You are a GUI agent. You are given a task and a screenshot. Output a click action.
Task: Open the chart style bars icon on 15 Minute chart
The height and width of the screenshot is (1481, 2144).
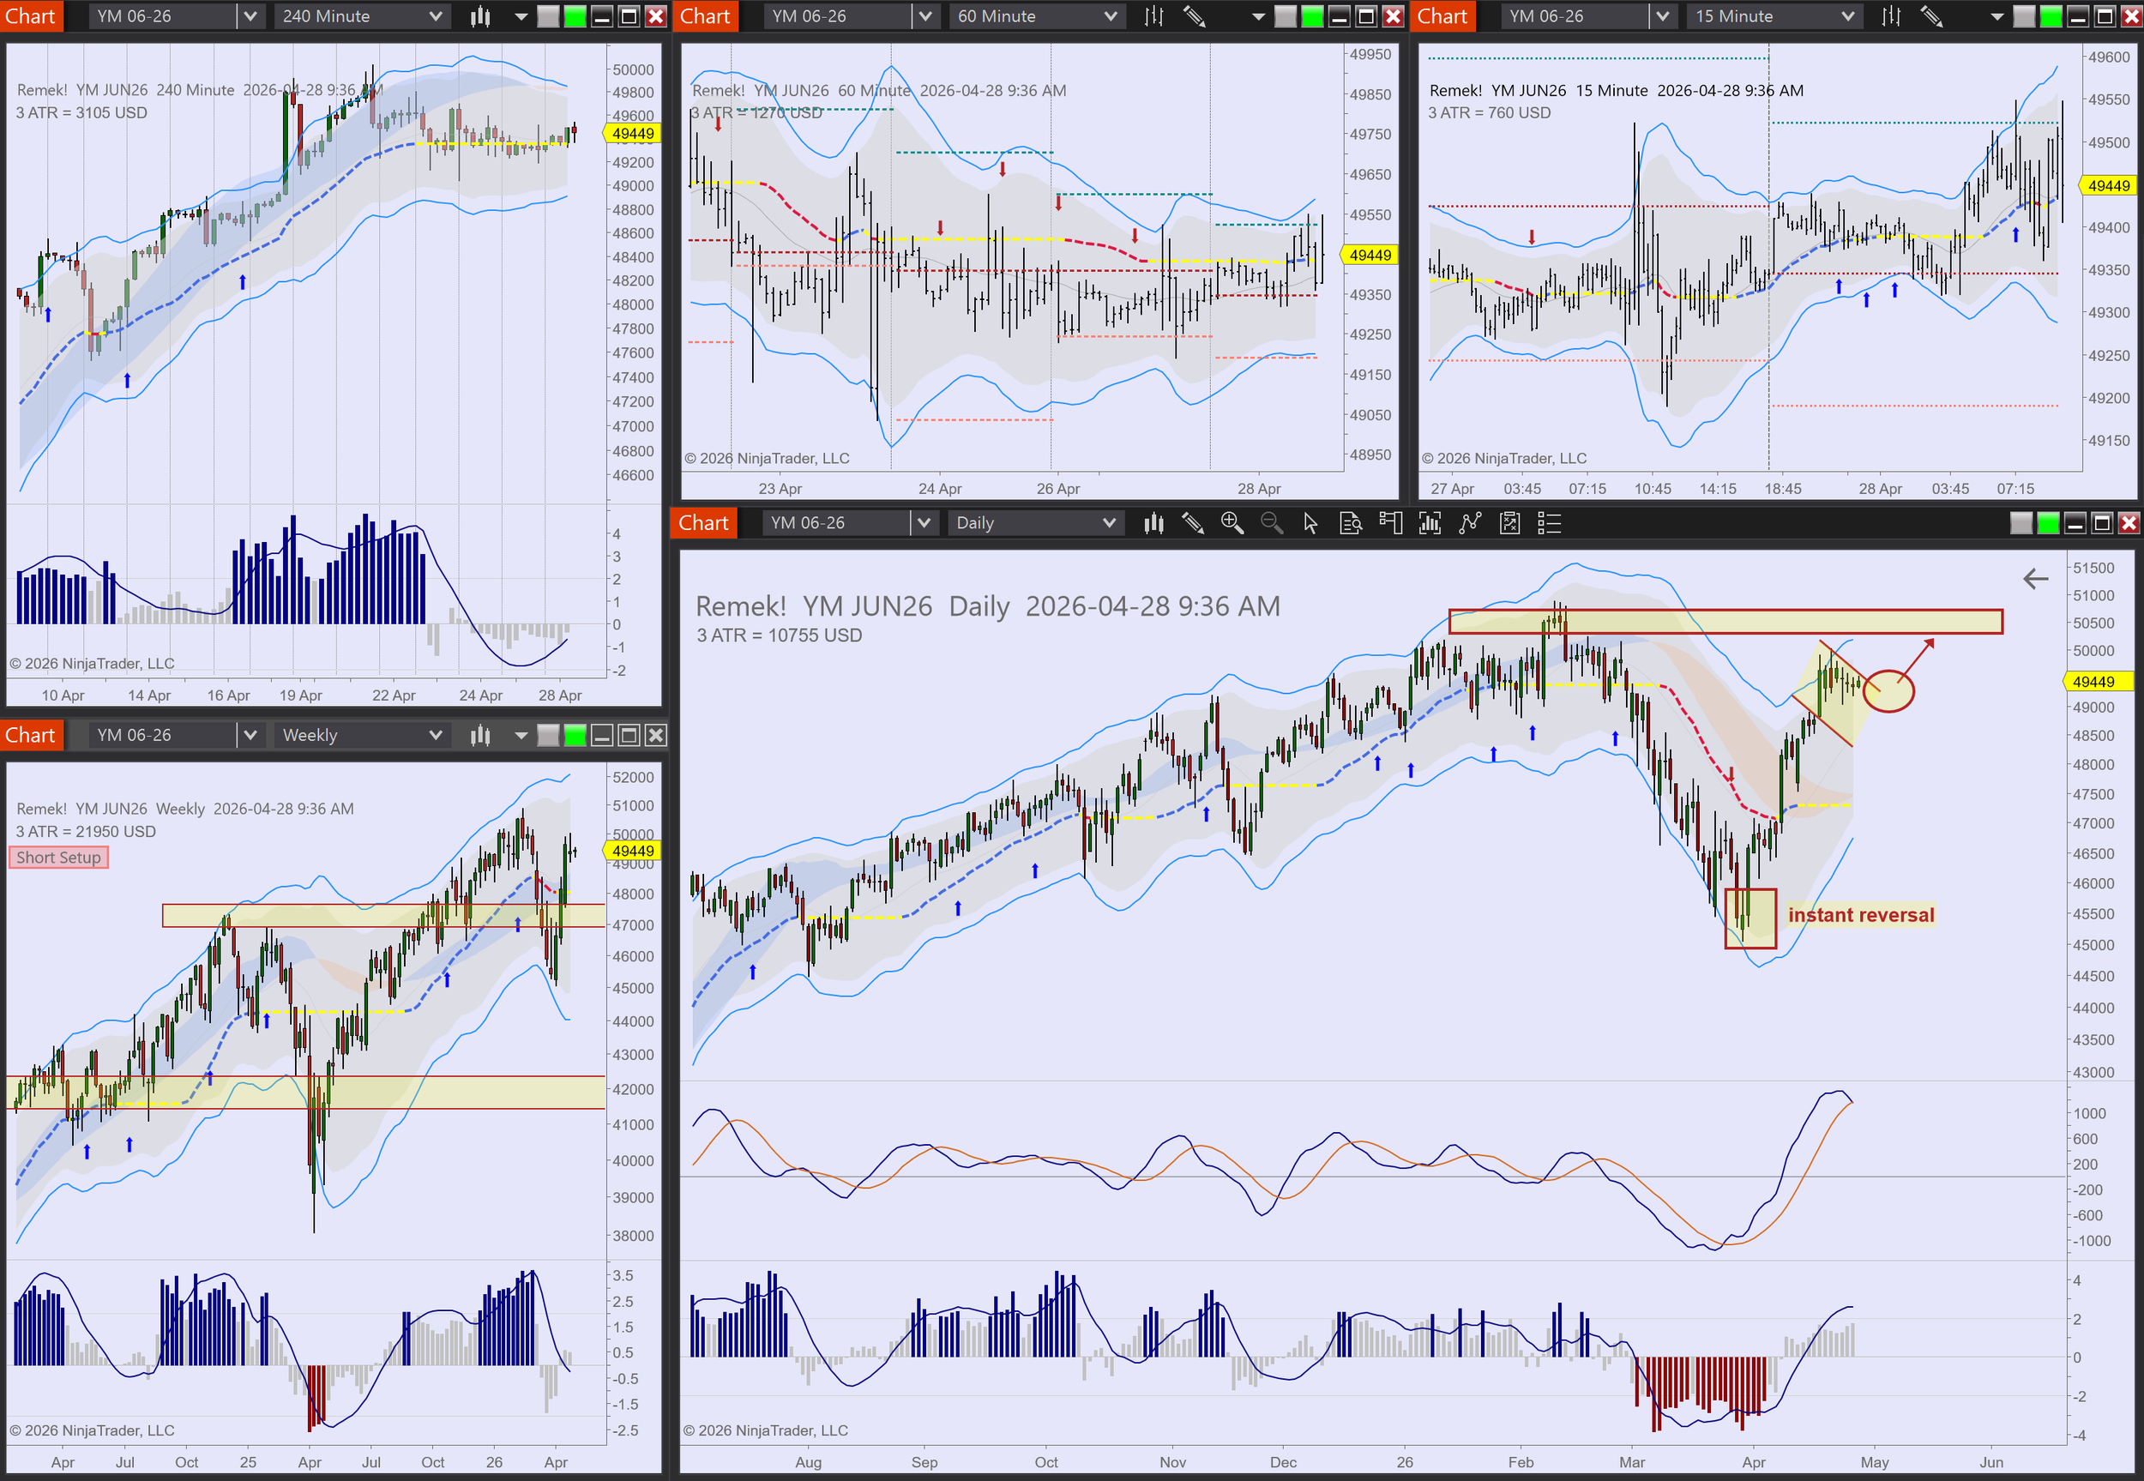point(1891,15)
